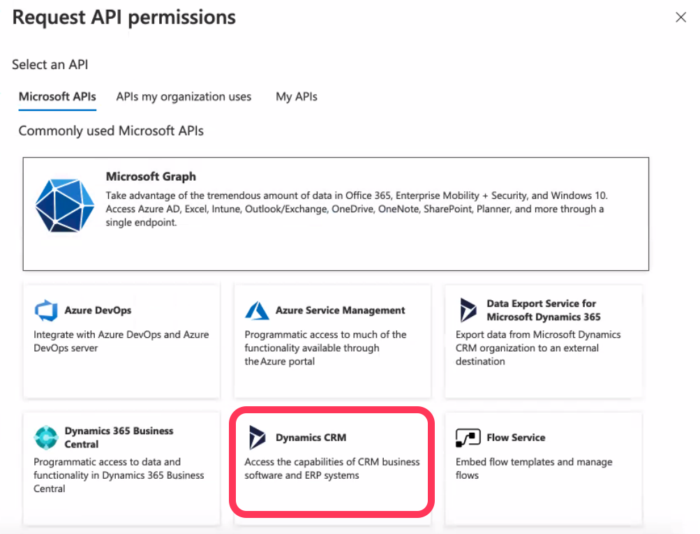This screenshot has height=534, width=700.
Task: Click the Azure Service Management triangle icon
Action: point(257,311)
